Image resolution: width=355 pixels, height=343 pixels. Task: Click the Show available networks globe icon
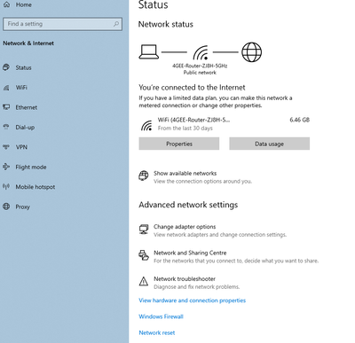click(144, 175)
